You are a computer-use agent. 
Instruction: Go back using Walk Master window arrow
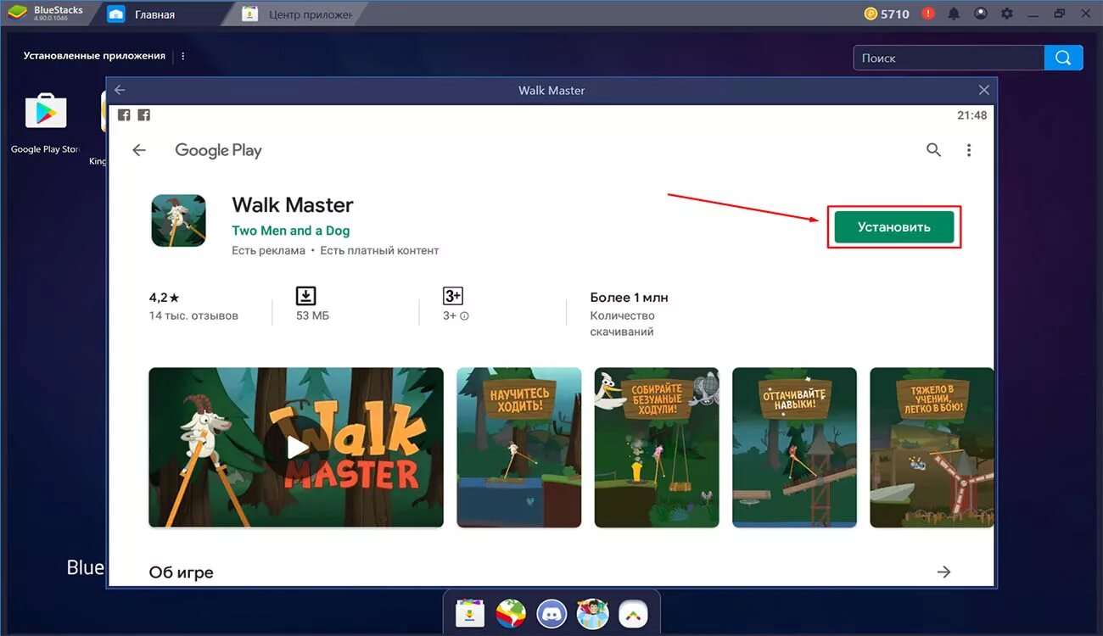pos(120,90)
